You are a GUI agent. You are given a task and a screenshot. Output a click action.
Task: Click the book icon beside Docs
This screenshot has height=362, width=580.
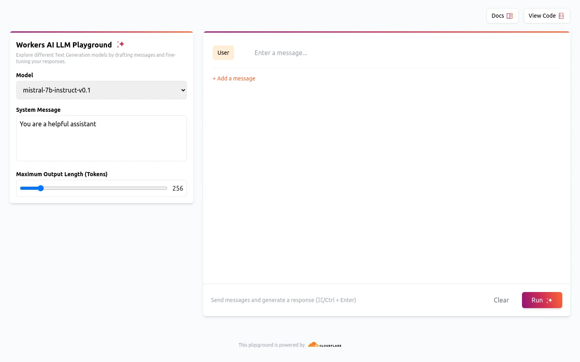[510, 16]
